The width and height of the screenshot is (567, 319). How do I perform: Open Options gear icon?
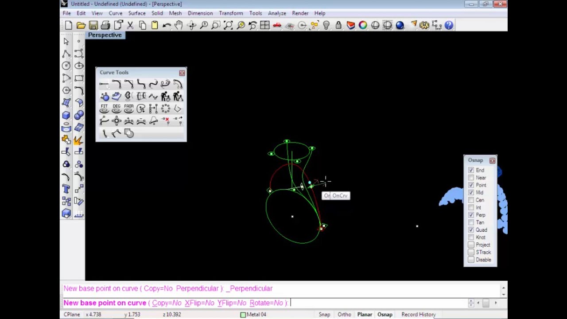pyautogui.click(x=424, y=25)
